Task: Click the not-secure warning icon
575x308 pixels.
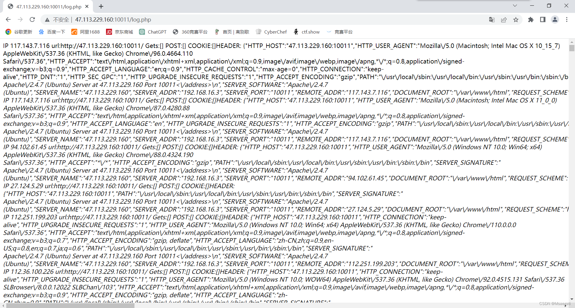Action: pyautogui.click(x=47, y=20)
